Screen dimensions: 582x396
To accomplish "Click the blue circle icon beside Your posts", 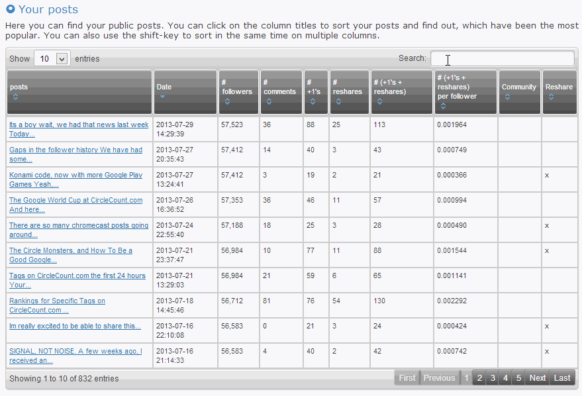I will [x=11, y=9].
